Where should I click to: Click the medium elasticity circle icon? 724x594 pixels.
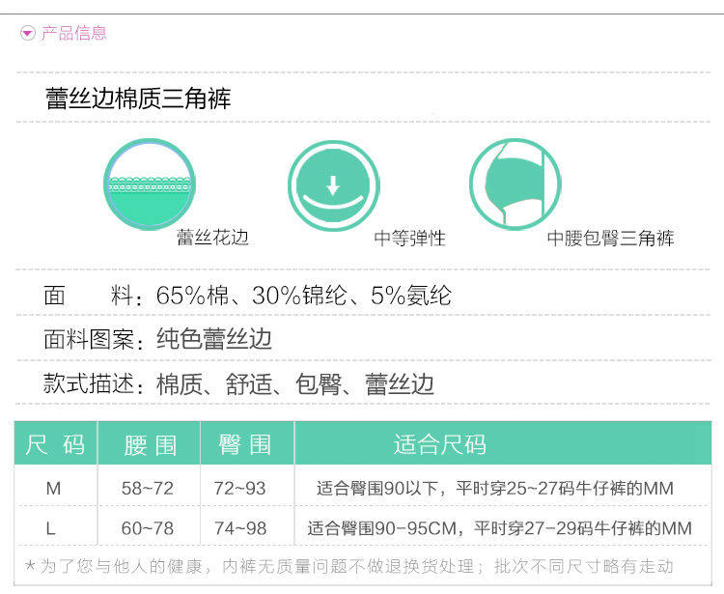[333, 185]
